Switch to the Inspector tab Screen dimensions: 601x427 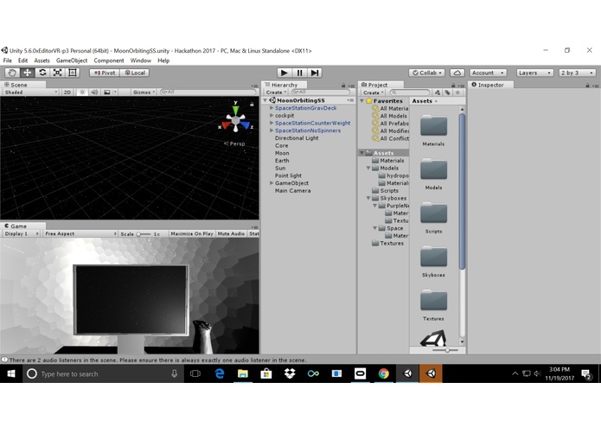pyautogui.click(x=490, y=85)
